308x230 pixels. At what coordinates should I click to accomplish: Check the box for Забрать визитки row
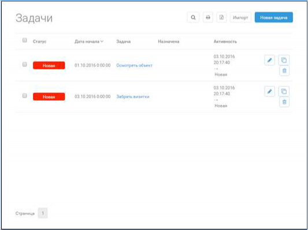[x=24, y=95]
